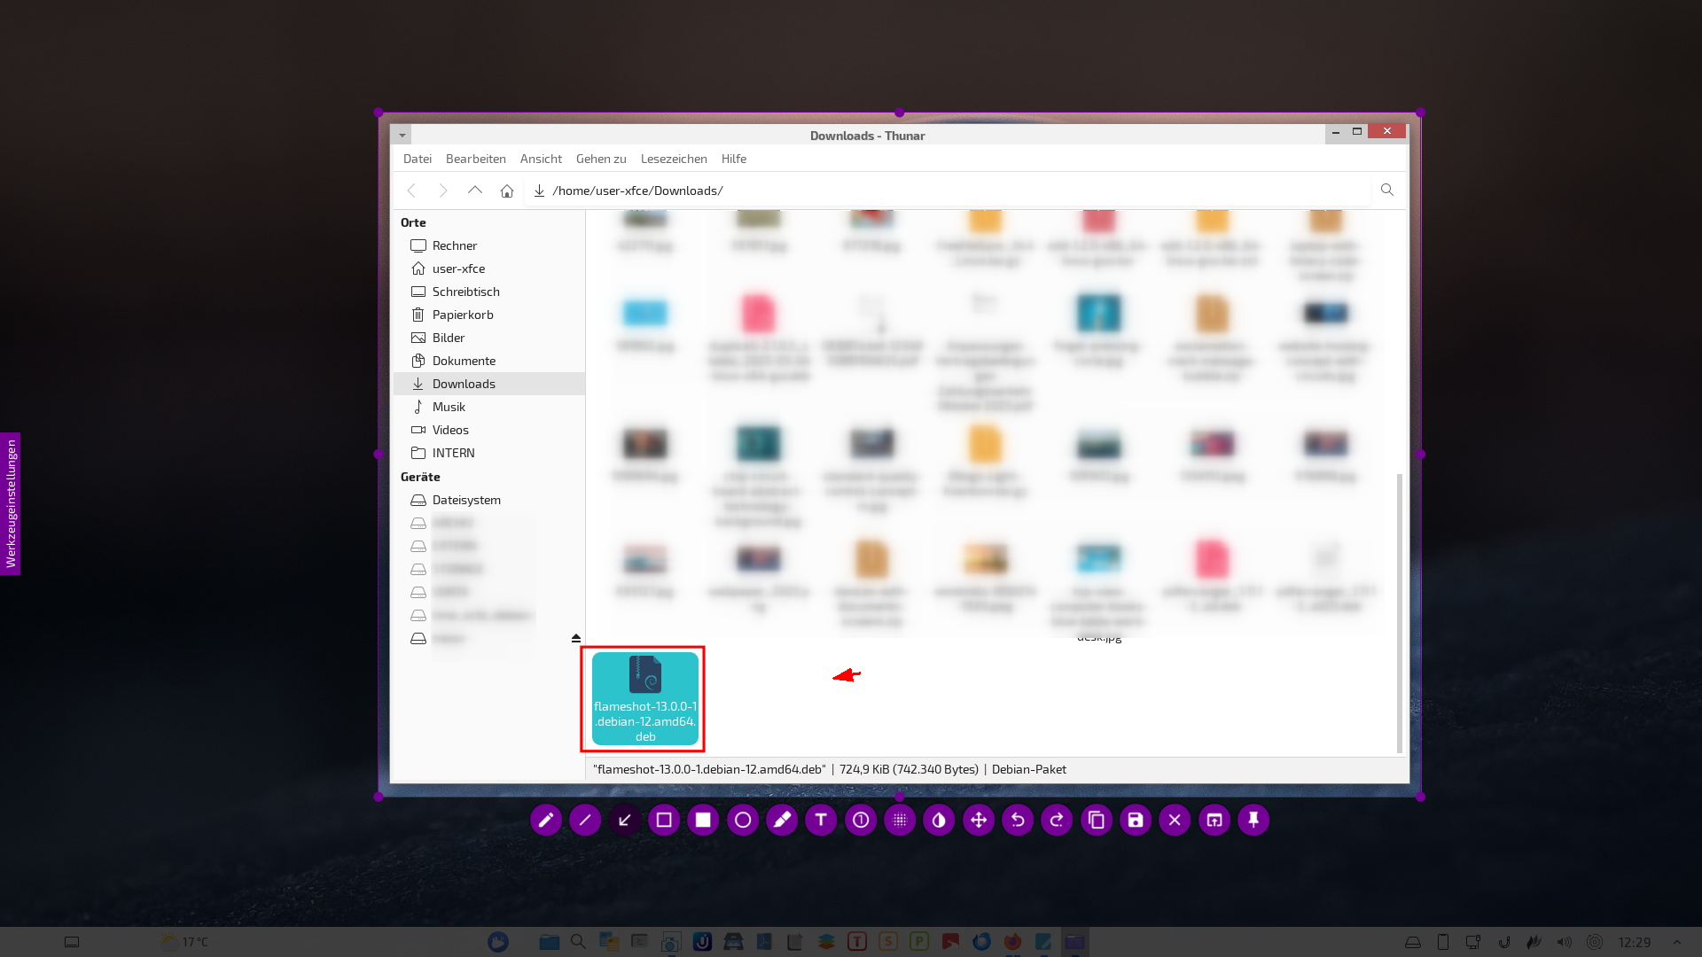The height and width of the screenshot is (957, 1702).
Task: Open the Lesezeichen menu
Action: tap(674, 159)
